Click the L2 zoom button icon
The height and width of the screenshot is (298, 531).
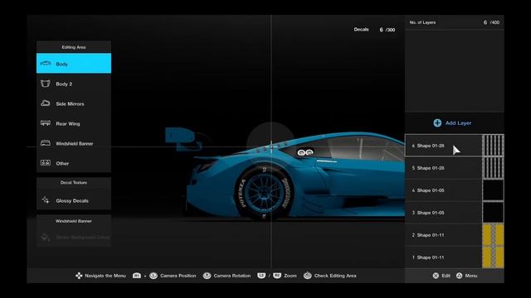[261, 276]
